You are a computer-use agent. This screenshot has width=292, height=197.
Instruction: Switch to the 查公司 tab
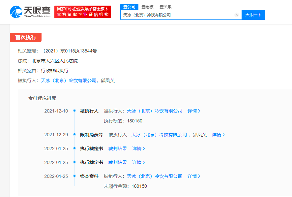coord(129,7)
